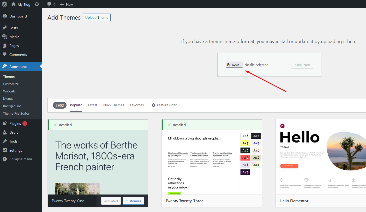Viewport: 366px width, 212px height.
Task: Select the Block Themes tab
Action: pyautogui.click(x=113, y=105)
